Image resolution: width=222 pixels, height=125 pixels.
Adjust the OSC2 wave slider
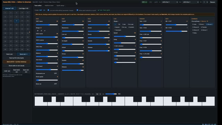47,37
